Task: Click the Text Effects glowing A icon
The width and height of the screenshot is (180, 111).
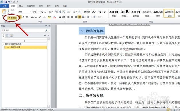Action: tap(45, 17)
